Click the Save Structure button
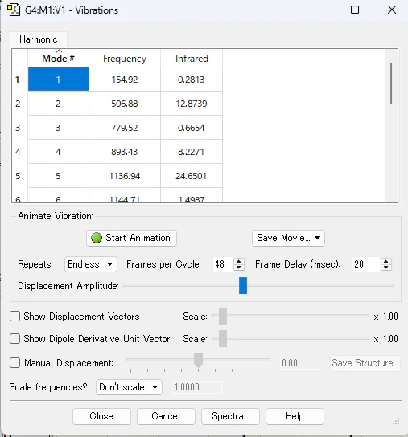Screen dimensions: 408x437 click(365, 363)
